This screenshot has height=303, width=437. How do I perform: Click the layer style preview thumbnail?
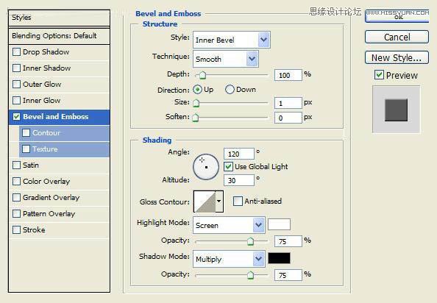click(396, 110)
